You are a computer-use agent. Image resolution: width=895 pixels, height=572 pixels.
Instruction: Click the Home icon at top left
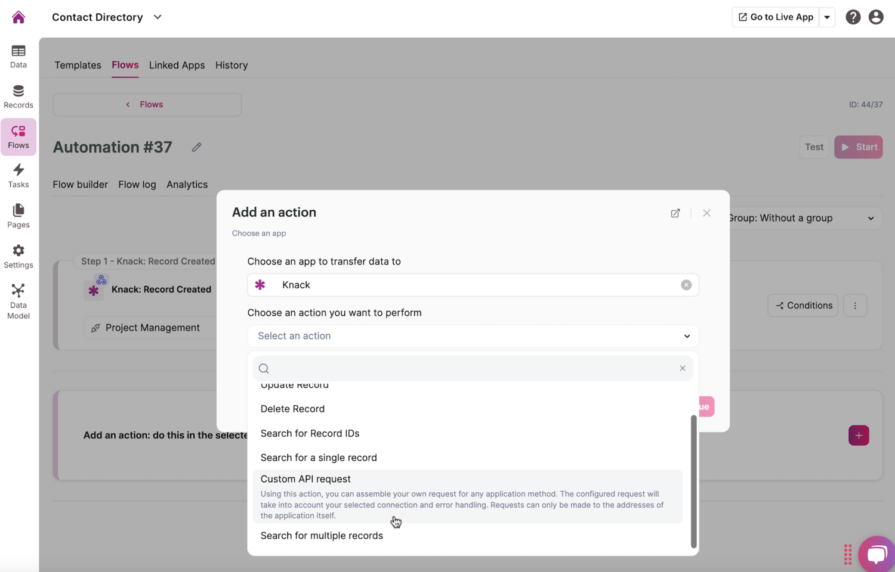click(18, 17)
